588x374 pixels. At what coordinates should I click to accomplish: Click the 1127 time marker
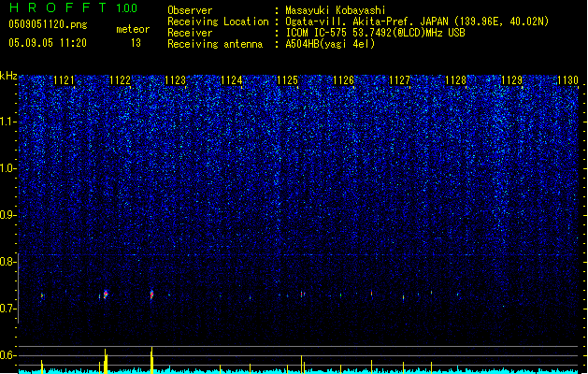pos(400,80)
